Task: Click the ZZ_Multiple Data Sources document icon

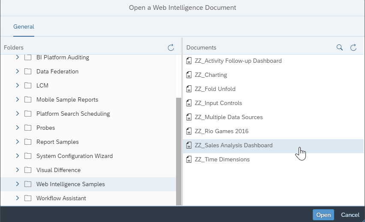Action: click(189, 117)
